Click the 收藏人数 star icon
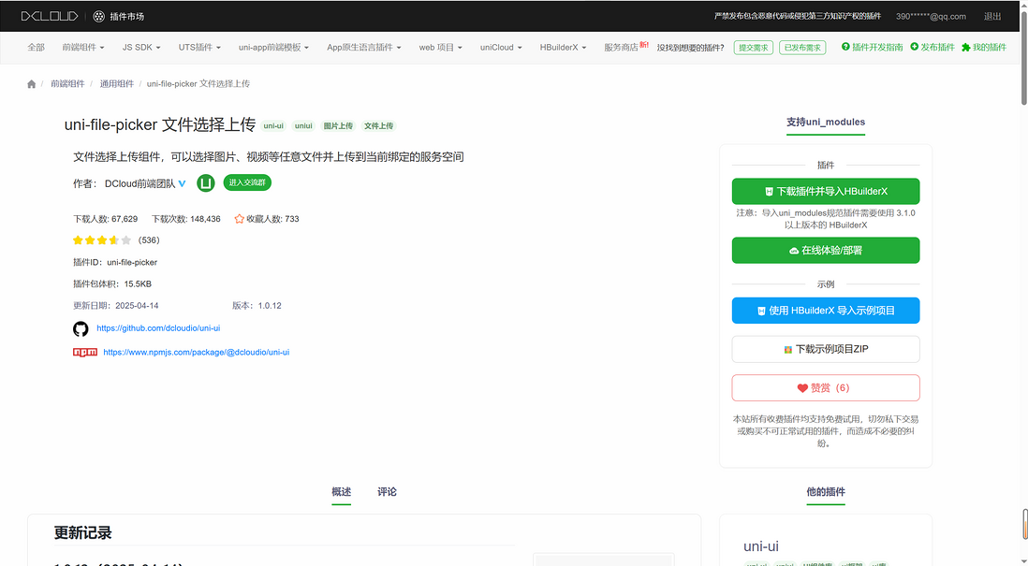Image resolution: width=1028 pixels, height=566 pixels. click(x=240, y=219)
